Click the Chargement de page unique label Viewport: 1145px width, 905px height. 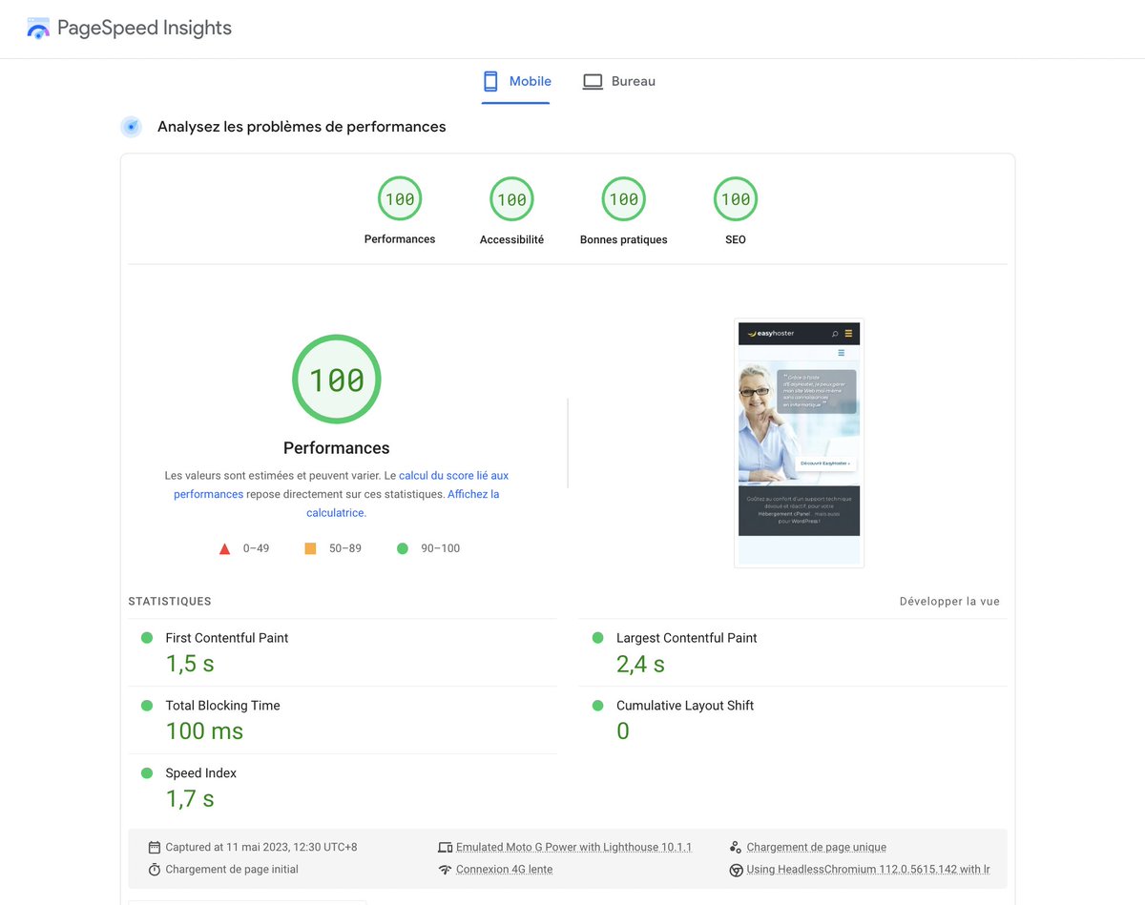tap(817, 847)
